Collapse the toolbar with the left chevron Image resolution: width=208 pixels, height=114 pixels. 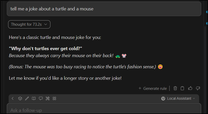[13, 98]
